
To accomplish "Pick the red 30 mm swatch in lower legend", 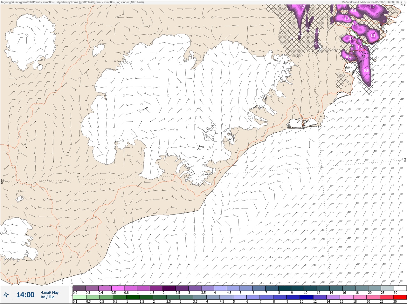I will [400, 297].
